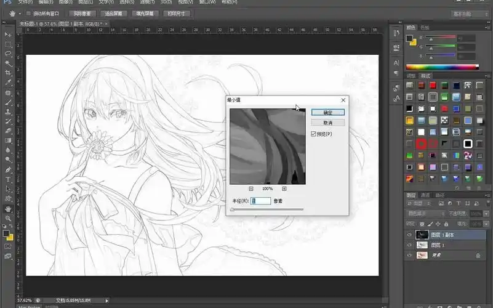The width and height of the screenshot is (493, 308).
Task: Select the Crop tool
Action: (9, 73)
